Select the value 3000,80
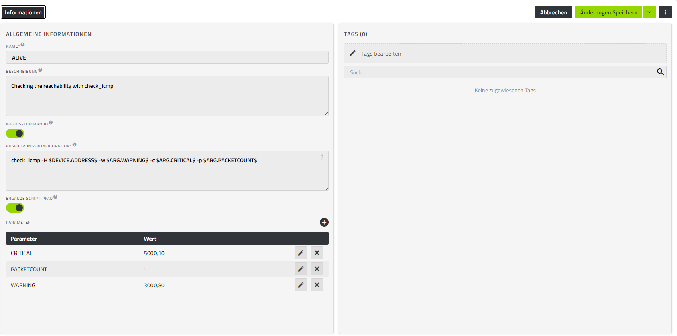This screenshot has height=336, width=677. click(154, 285)
